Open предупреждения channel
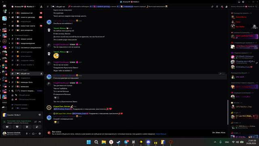Viewport: 259px width, 146px height. tap(27, 43)
